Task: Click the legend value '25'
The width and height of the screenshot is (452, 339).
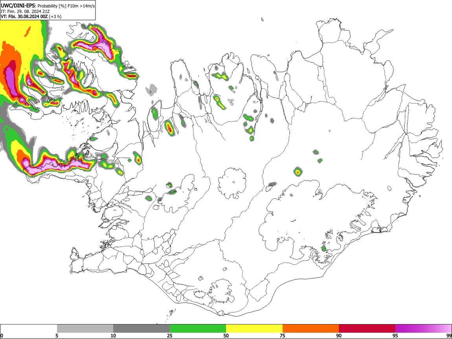Action: pos(170,336)
